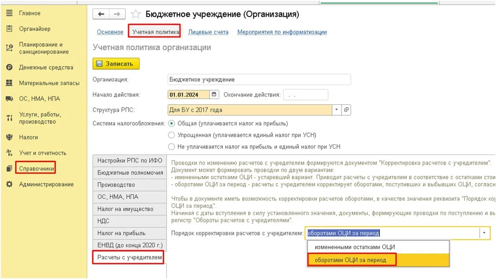496x279 pixels.
Task: Click the Структура РПС value field
Action: (x=250, y=110)
